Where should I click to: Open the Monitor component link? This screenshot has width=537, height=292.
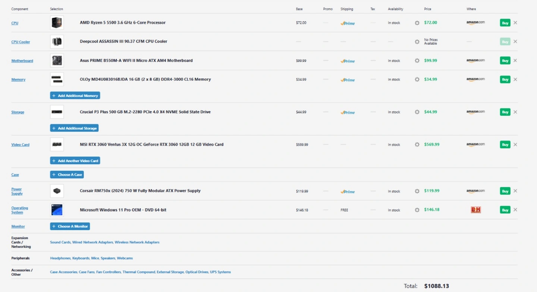coord(18,226)
